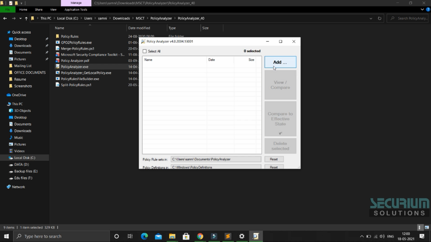This screenshot has width=431, height=242.
Task: Select GPO2PolicyRules.exe file
Action: coord(76,42)
